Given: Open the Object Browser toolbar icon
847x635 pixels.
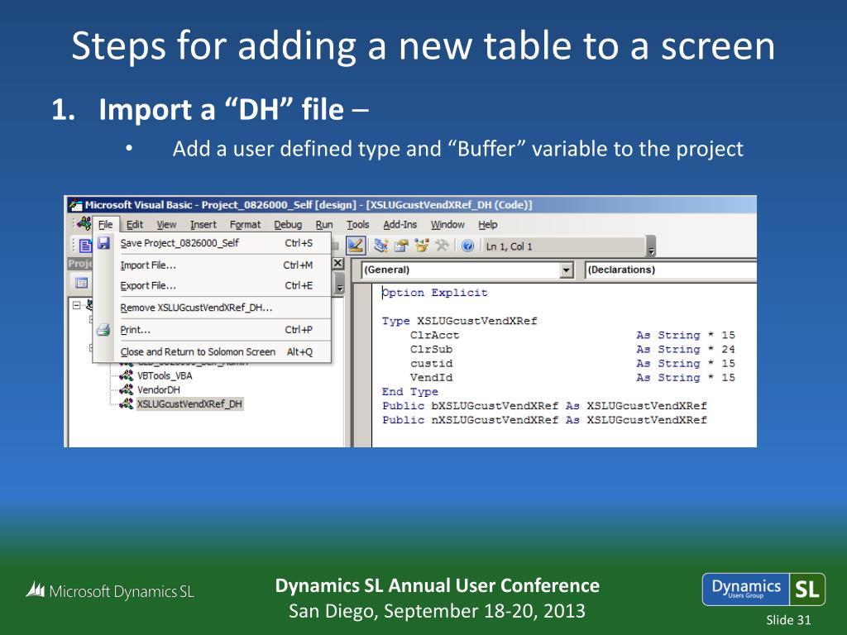Looking at the screenshot, I should point(421,246).
